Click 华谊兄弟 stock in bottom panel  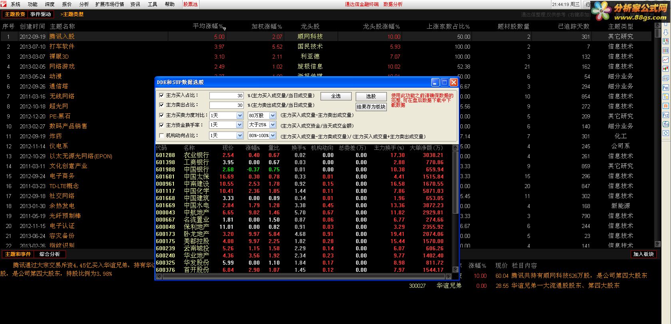point(449,286)
